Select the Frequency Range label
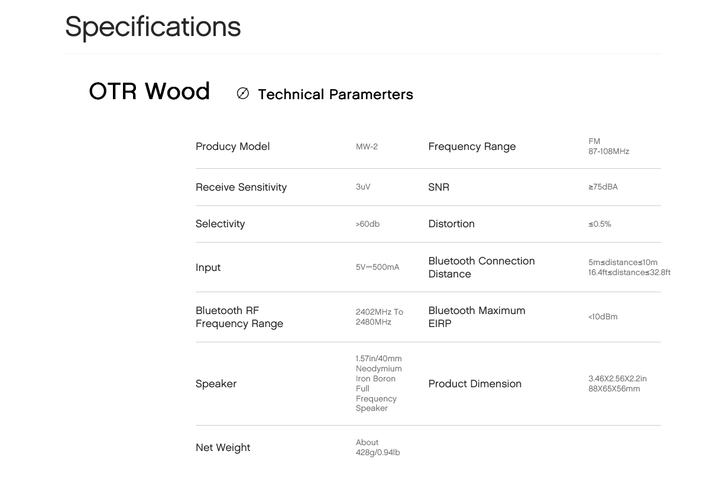 pyautogui.click(x=472, y=146)
